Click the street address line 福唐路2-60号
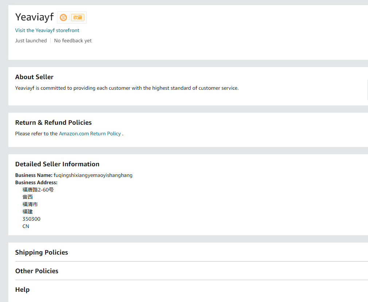The height and width of the screenshot is (302, 368). click(38, 190)
